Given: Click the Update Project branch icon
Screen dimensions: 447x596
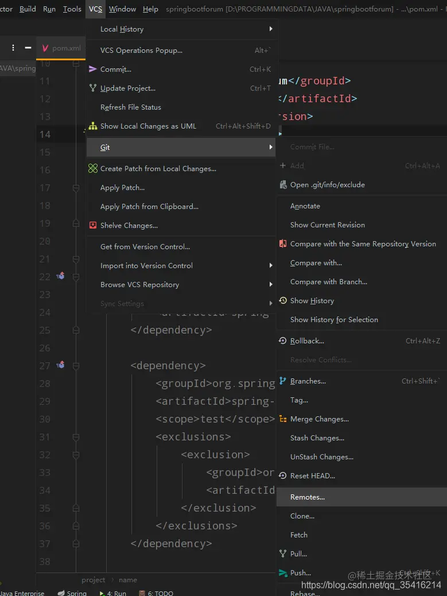Looking at the screenshot, I should click(x=92, y=88).
